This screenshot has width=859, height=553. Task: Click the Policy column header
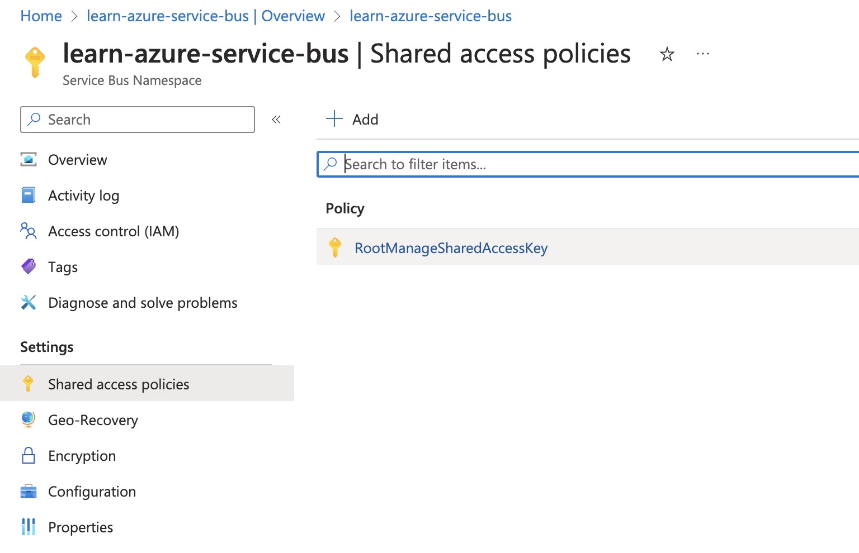[x=345, y=208]
